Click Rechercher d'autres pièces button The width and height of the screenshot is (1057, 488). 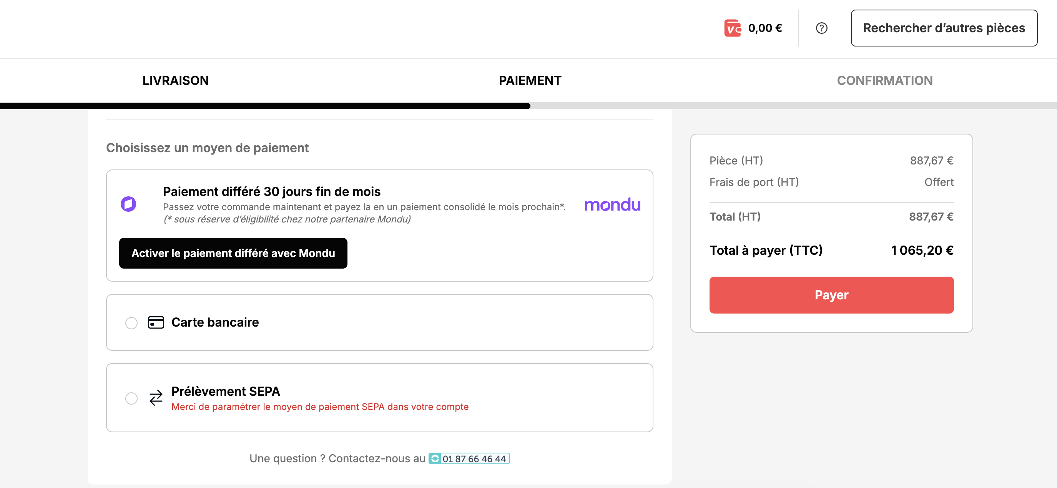click(x=944, y=28)
